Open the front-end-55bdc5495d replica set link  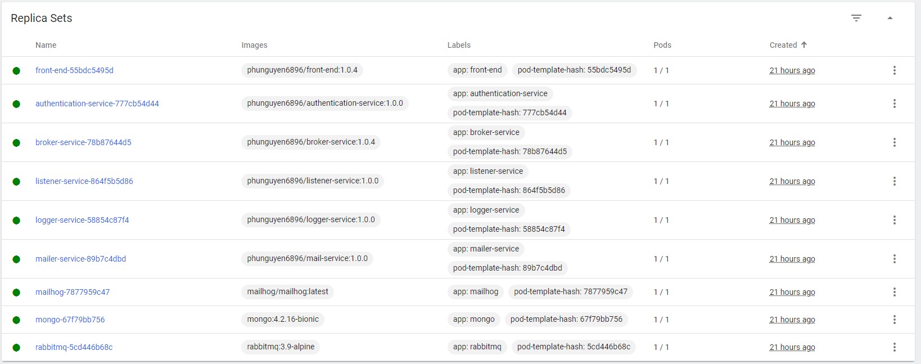[x=74, y=70]
